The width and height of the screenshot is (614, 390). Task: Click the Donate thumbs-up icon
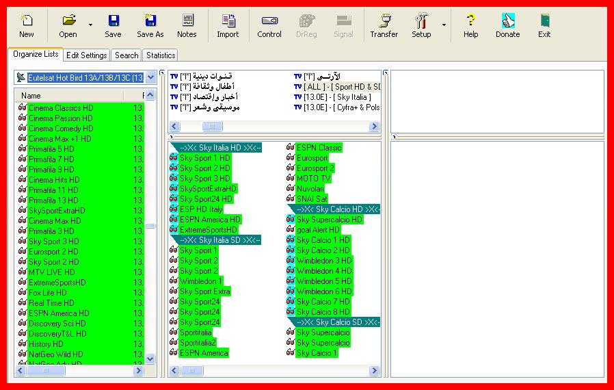point(508,21)
